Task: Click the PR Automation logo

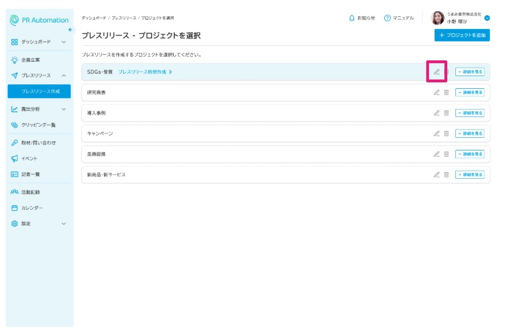Action: [x=40, y=20]
